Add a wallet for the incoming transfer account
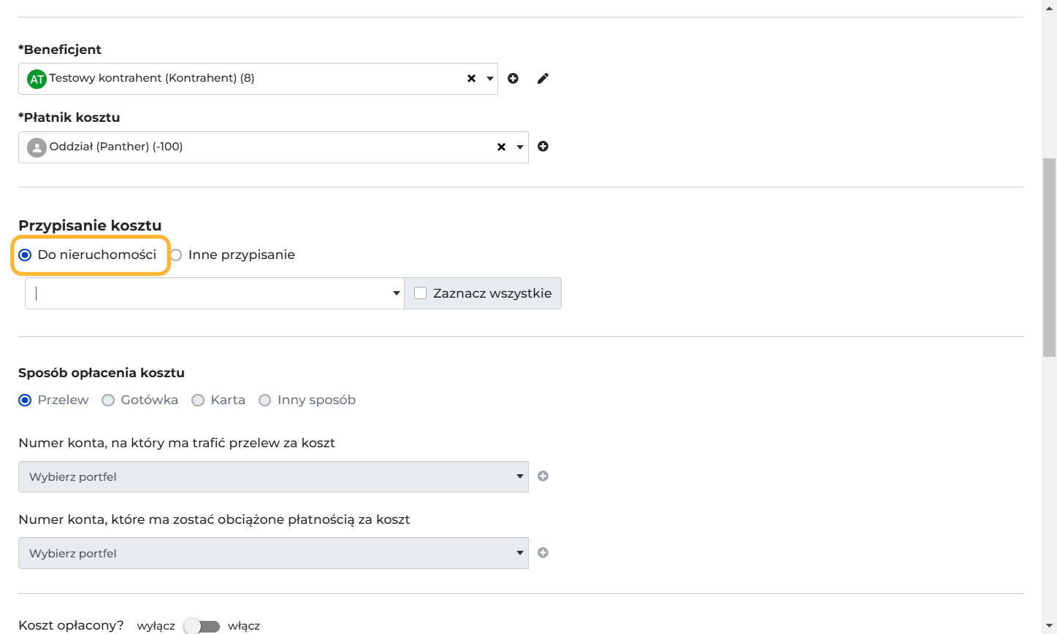Viewport: 1057px width, 634px height. click(543, 476)
